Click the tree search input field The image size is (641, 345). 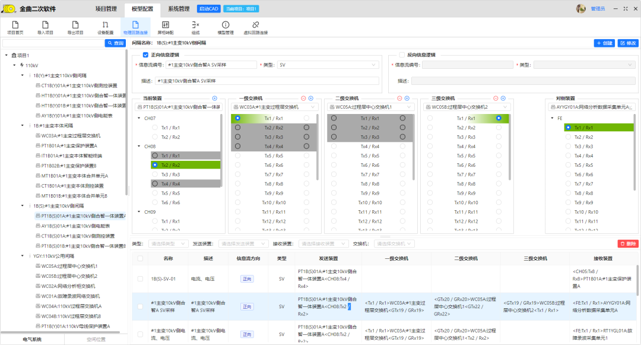click(53, 43)
